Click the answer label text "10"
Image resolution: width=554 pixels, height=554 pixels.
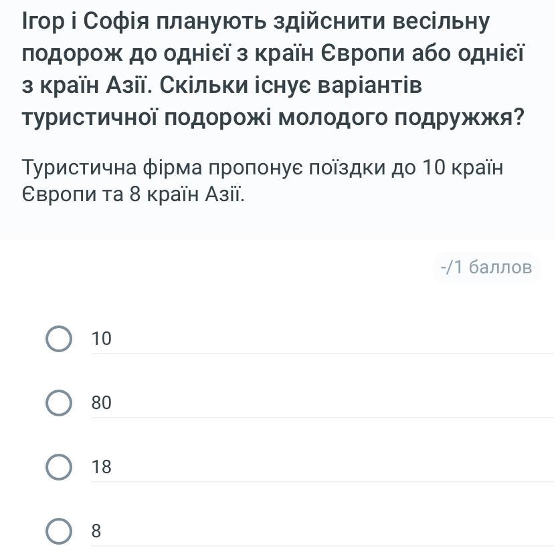click(x=101, y=338)
